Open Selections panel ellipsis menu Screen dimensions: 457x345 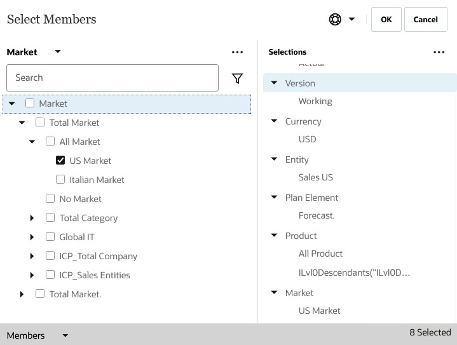(x=439, y=52)
